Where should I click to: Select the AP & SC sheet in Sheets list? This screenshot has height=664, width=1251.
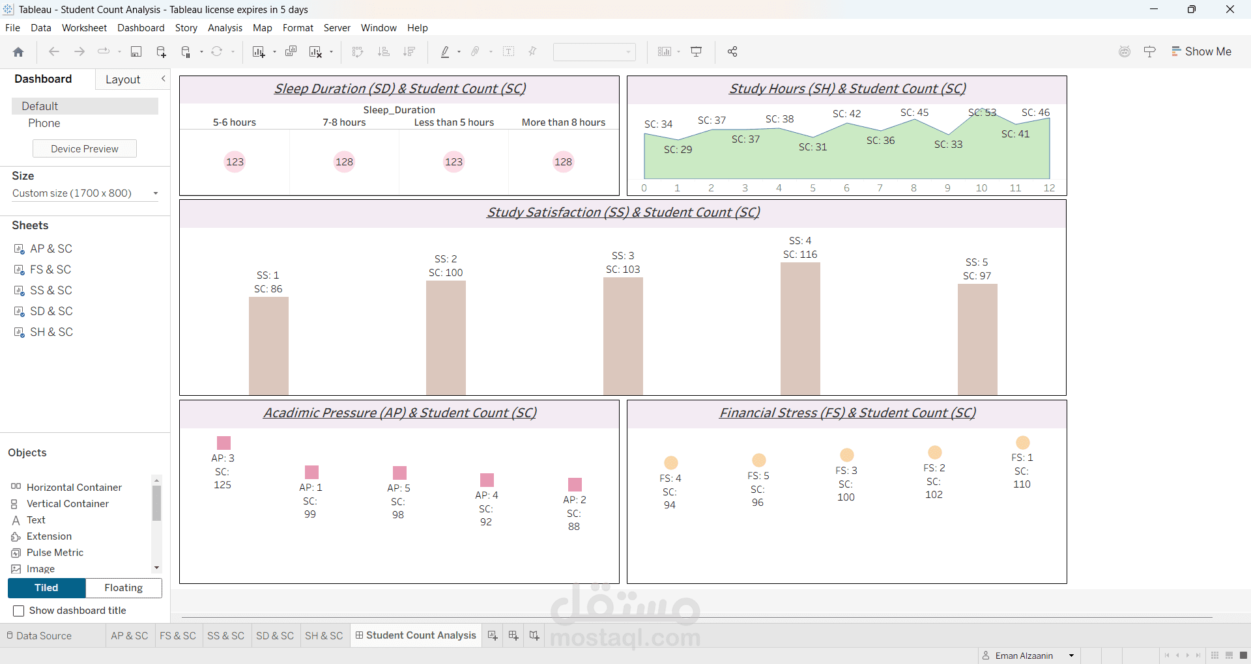point(51,249)
